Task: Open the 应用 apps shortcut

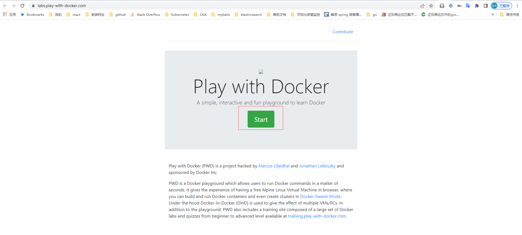Action: point(9,15)
